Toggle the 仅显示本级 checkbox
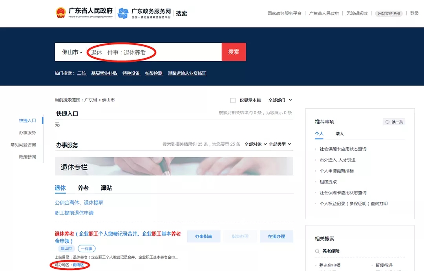Image resolution: width=424 pixels, height=271 pixels. 233,100
